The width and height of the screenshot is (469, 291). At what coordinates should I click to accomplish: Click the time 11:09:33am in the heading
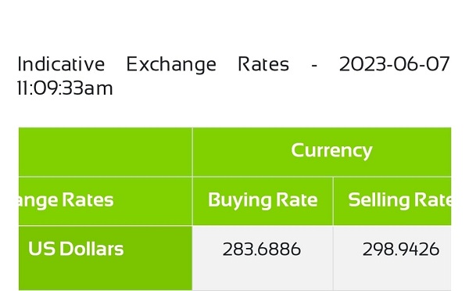coord(65,88)
